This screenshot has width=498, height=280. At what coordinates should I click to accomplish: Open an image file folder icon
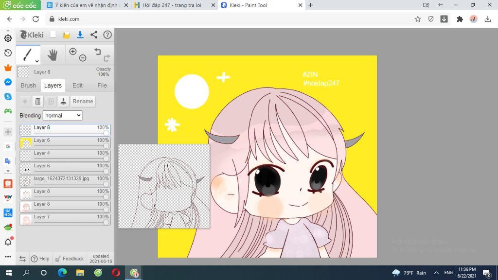click(66, 35)
